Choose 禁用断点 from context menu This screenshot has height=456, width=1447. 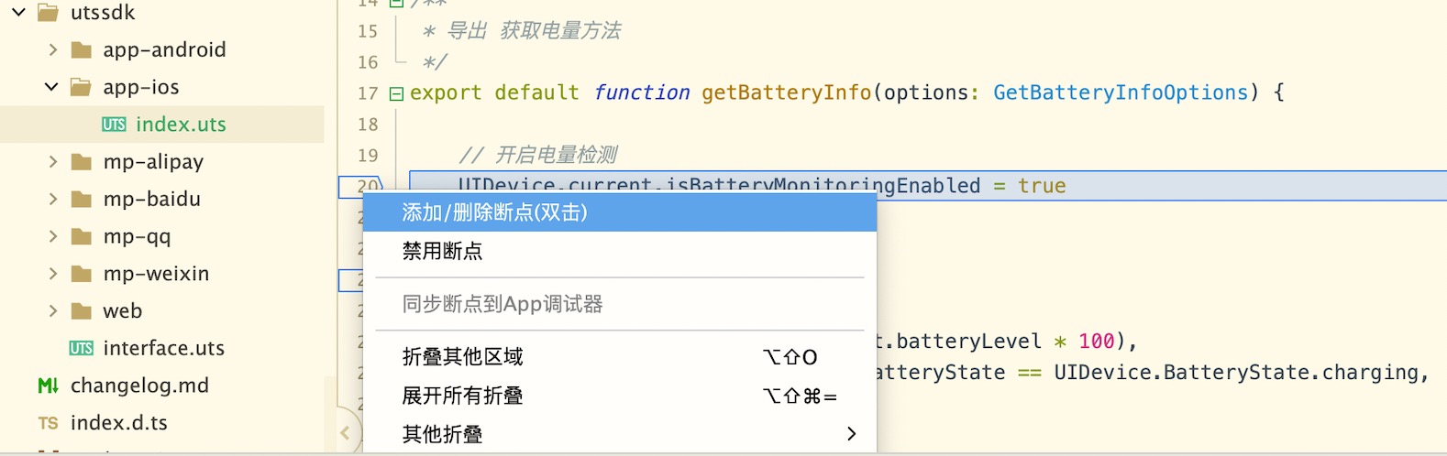[x=442, y=251]
